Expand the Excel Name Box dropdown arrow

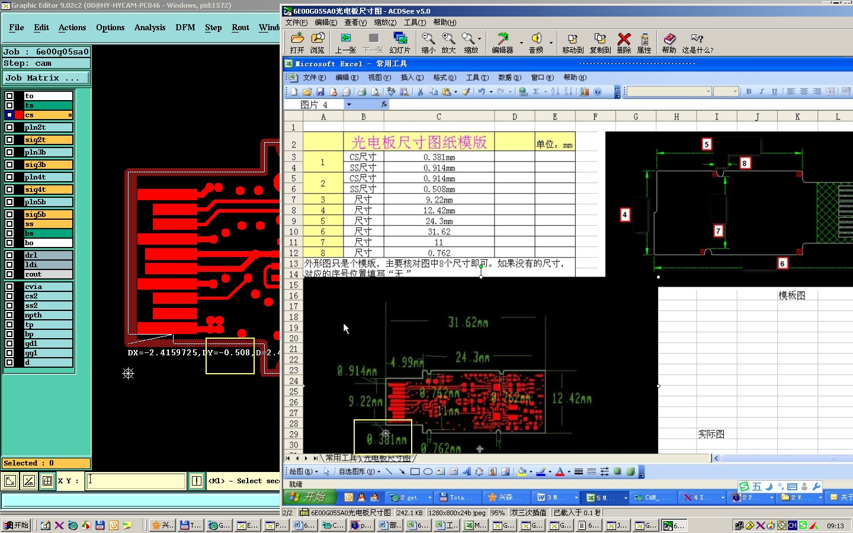(349, 105)
